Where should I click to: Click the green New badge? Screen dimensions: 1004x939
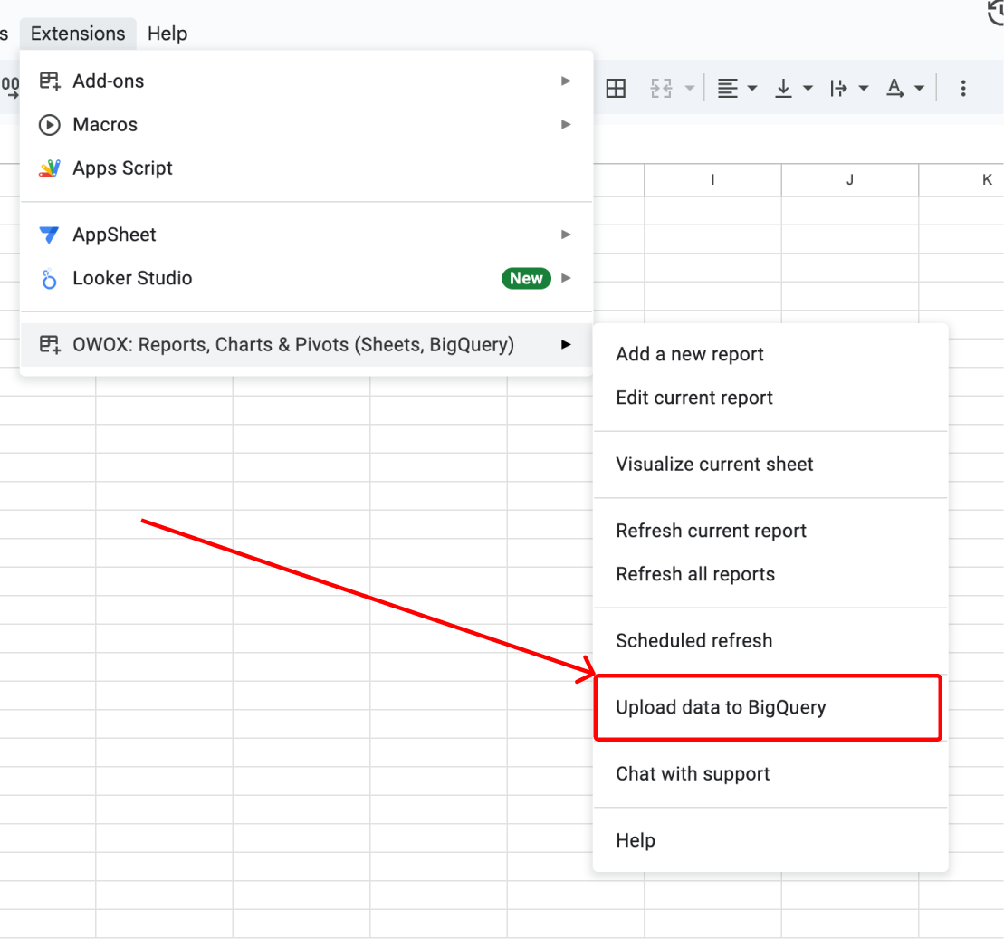tap(526, 278)
